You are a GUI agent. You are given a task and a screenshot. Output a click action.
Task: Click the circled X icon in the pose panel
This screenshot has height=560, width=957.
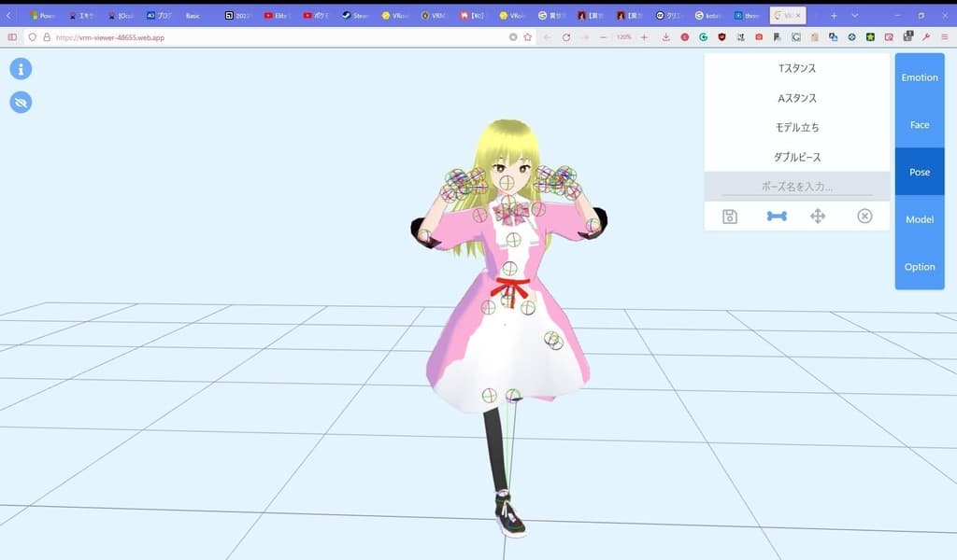[x=864, y=217]
